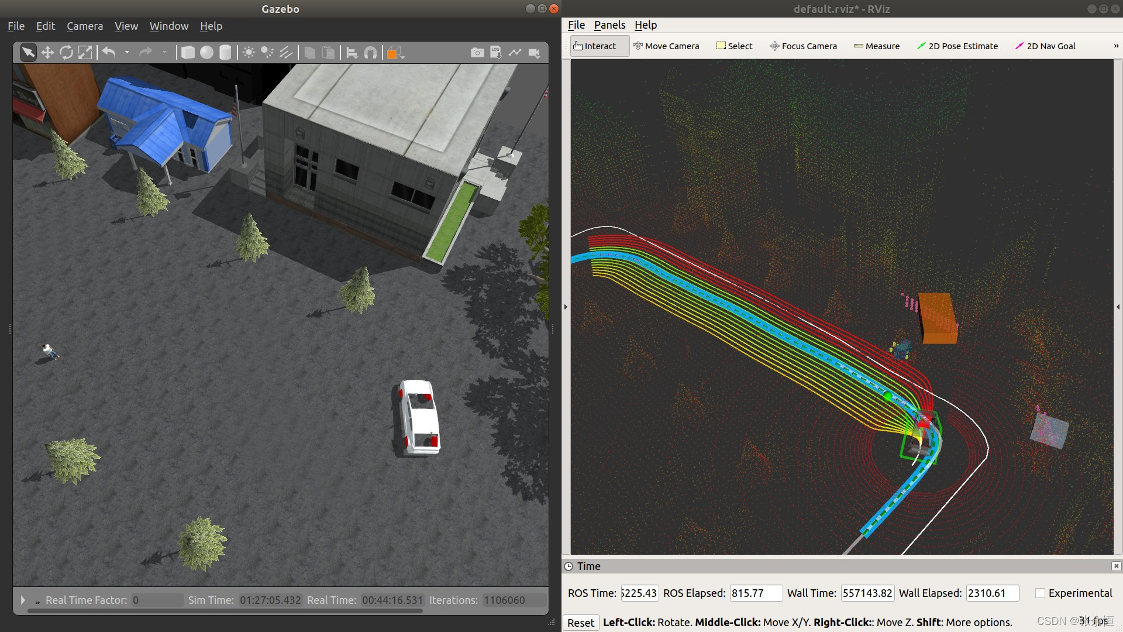Screen dimensions: 1123x632
Task: Select the translate mode tool in Gazebo
Action: pyautogui.click(x=47, y=53)
